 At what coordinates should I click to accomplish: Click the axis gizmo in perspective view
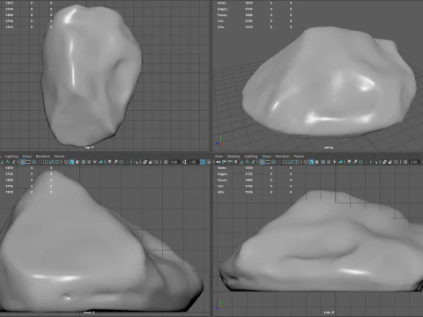tap(220, 142)
